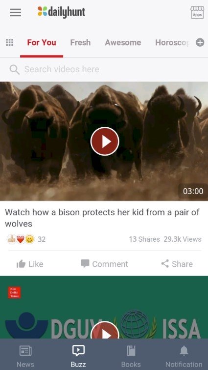This screenshot has width=208, height=370.
Task: Select the Buzz video section
Action: click(x=78, y=356)
